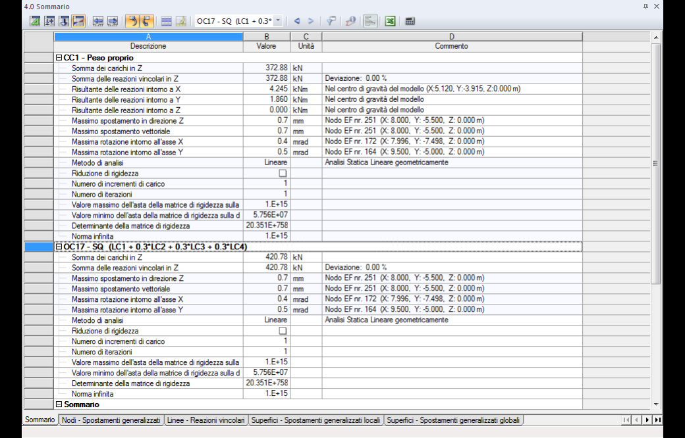685x438 pixels.
Task: Toggle the highlighted colored relation scales icon
Action: tap(78, 21)
